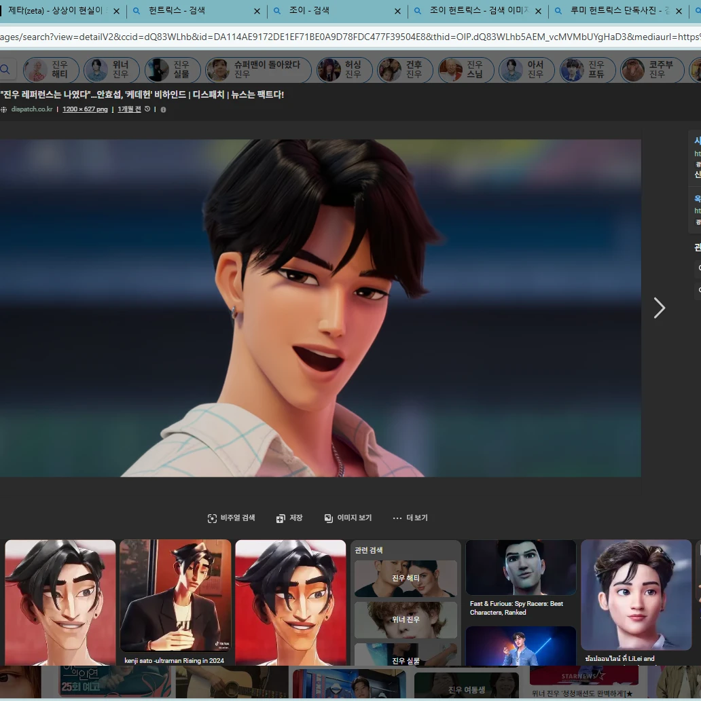Select the 진우 프듀 suggestion chip
The image size is (701, 701).
point(588,70)
